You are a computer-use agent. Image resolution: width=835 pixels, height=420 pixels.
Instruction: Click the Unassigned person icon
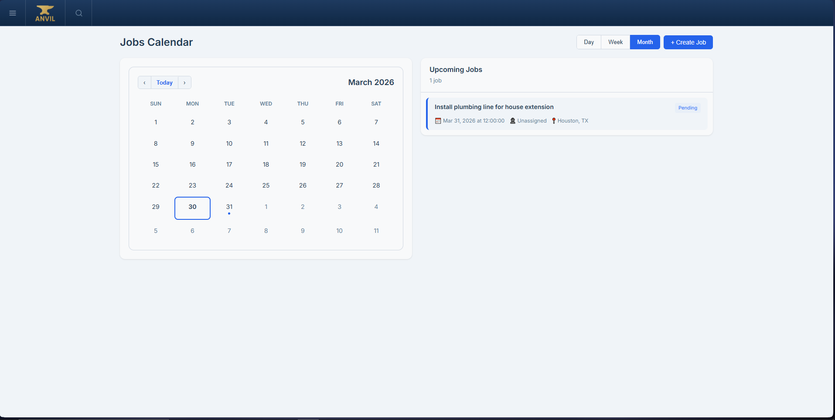coord(512,121)
